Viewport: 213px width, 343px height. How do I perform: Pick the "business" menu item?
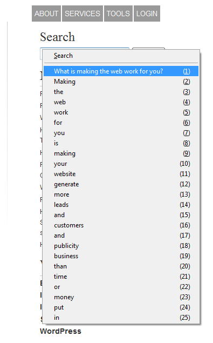pos(121,256)
